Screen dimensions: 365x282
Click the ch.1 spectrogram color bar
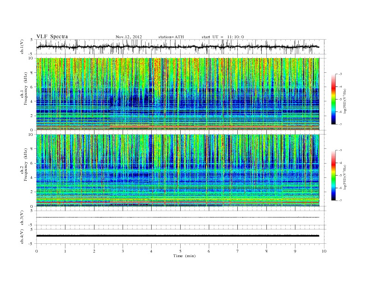click(333, 99)
